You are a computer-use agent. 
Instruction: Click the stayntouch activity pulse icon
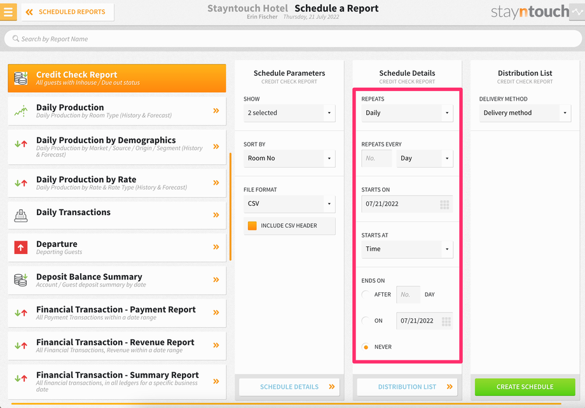click(577, 12)
